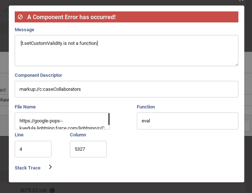
Task: Click the Stack Trace label
Action: (28, 168)
